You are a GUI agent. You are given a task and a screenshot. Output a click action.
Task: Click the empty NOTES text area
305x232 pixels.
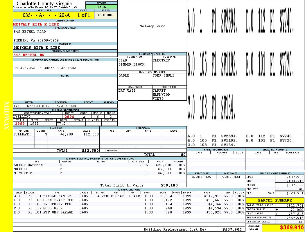65,88
